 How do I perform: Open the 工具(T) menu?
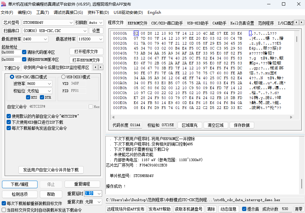pos(42,13)
